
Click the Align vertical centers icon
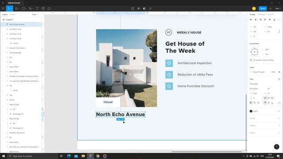click(x=270, y=19)
